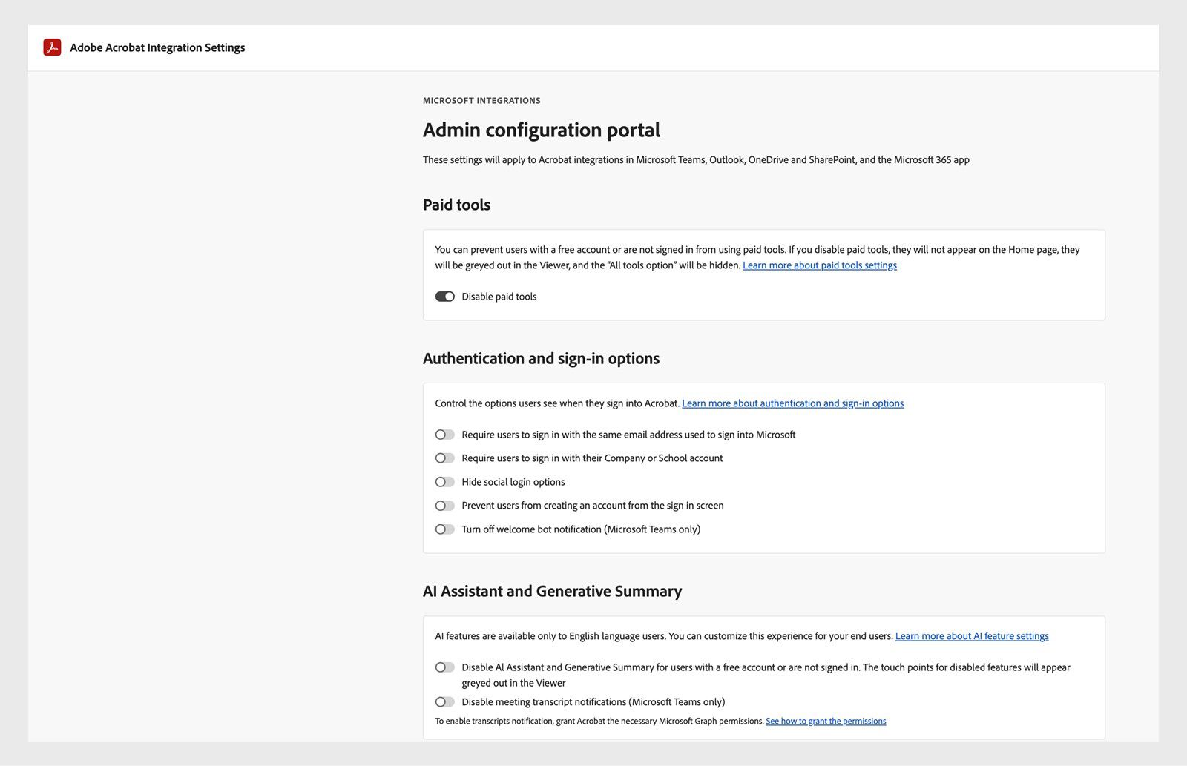This screenshot has width=1187, height=766.
Task: Turn on "Hide social login options"
Action: (445, 482)
